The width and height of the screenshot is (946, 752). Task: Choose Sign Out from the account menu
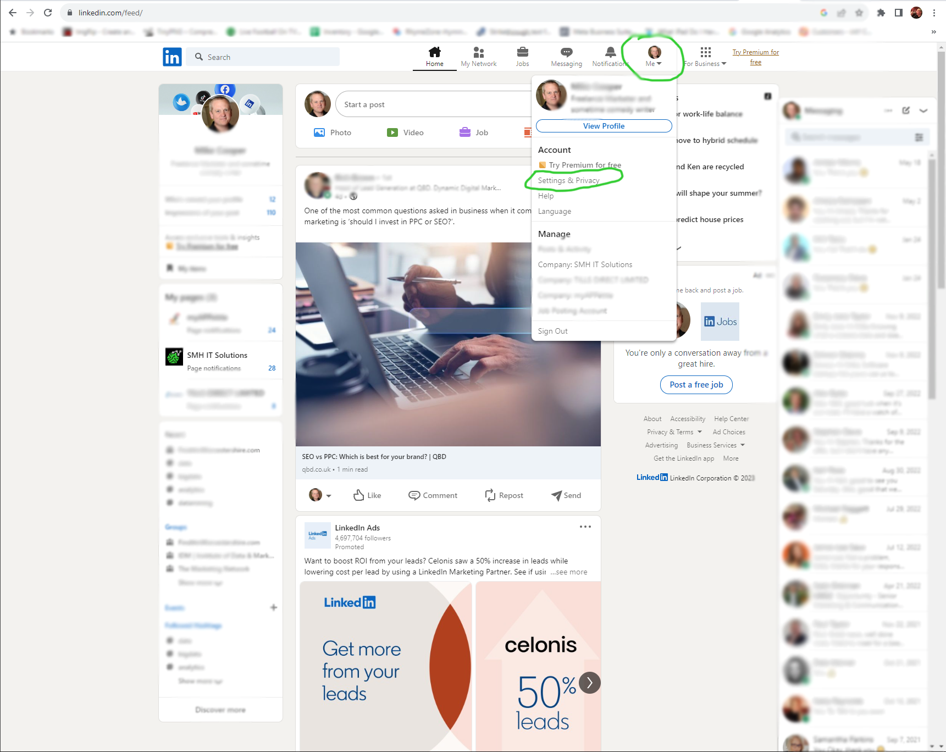pos(552,331)
